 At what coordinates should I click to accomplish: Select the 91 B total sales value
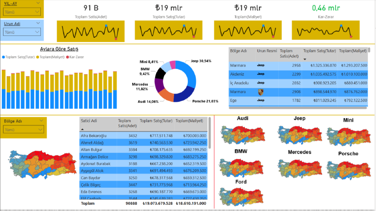91,8
